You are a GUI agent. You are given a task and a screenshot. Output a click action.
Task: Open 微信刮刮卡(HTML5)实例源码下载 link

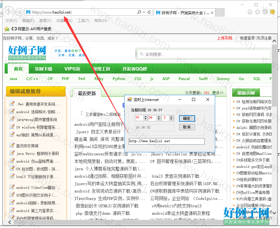[107, 206]
